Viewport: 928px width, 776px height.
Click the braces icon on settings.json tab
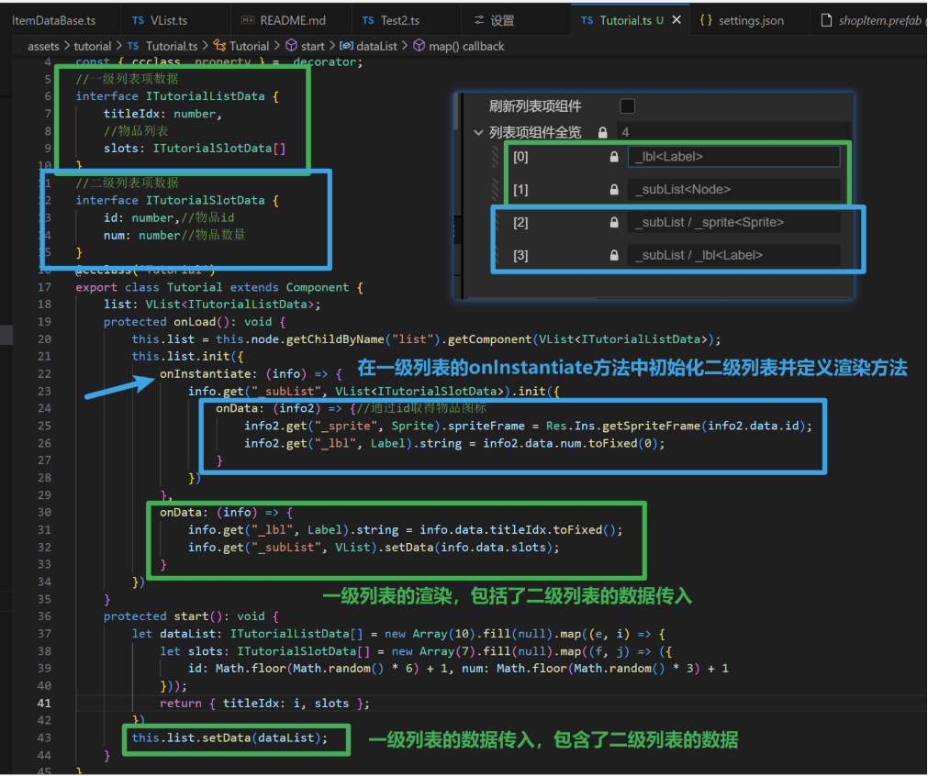(706, 20)
